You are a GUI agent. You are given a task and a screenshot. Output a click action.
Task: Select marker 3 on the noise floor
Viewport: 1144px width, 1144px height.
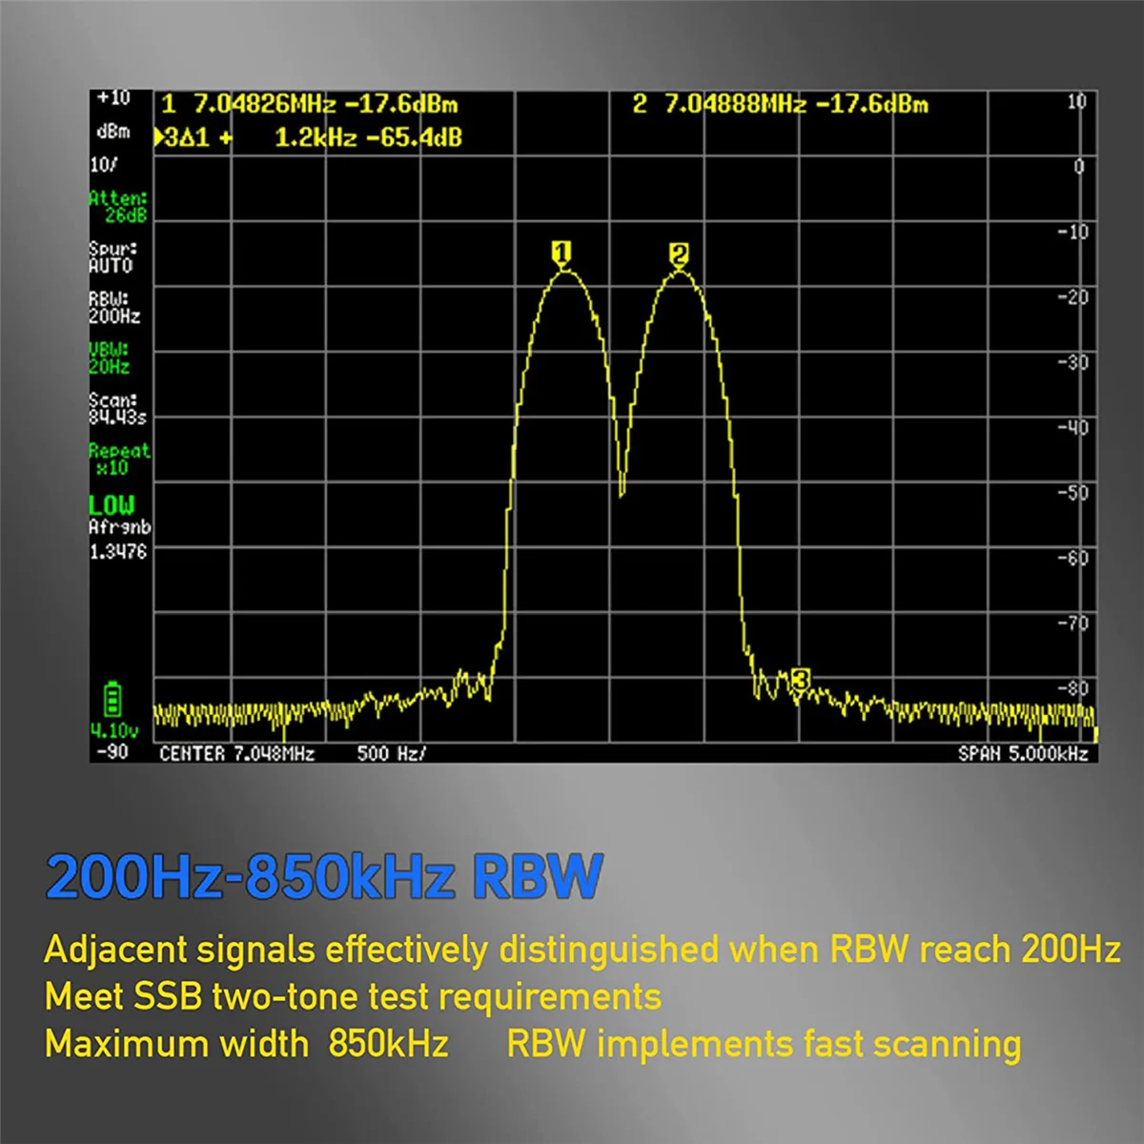[x=801, y=680]
